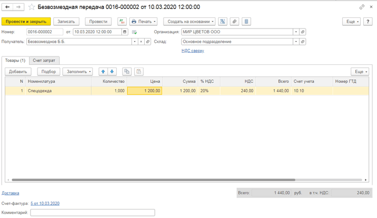Click the Провести и закрыть button
Image resolution: width=377 pixels, height=218 pixels.
click(x=26, y=22)
